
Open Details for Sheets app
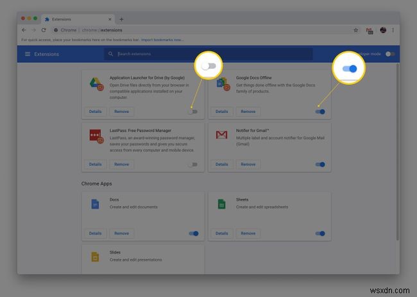(222, 233)
